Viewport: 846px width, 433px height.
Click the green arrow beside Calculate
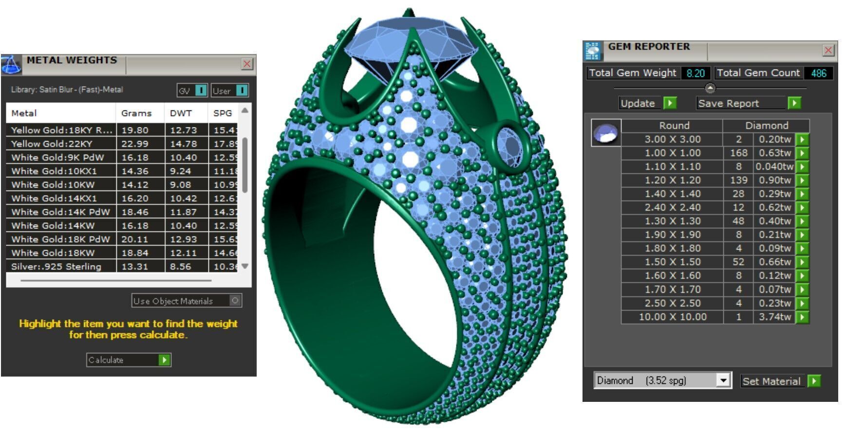pos(165,360)
